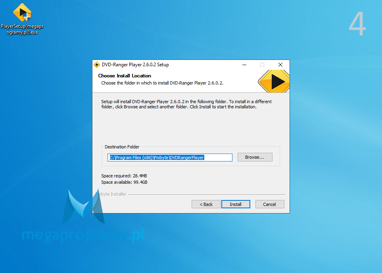Click the 'Setup will install DVD-Ranger Player' instruction text
382x273 pixels.
click(x=186, y=104)
